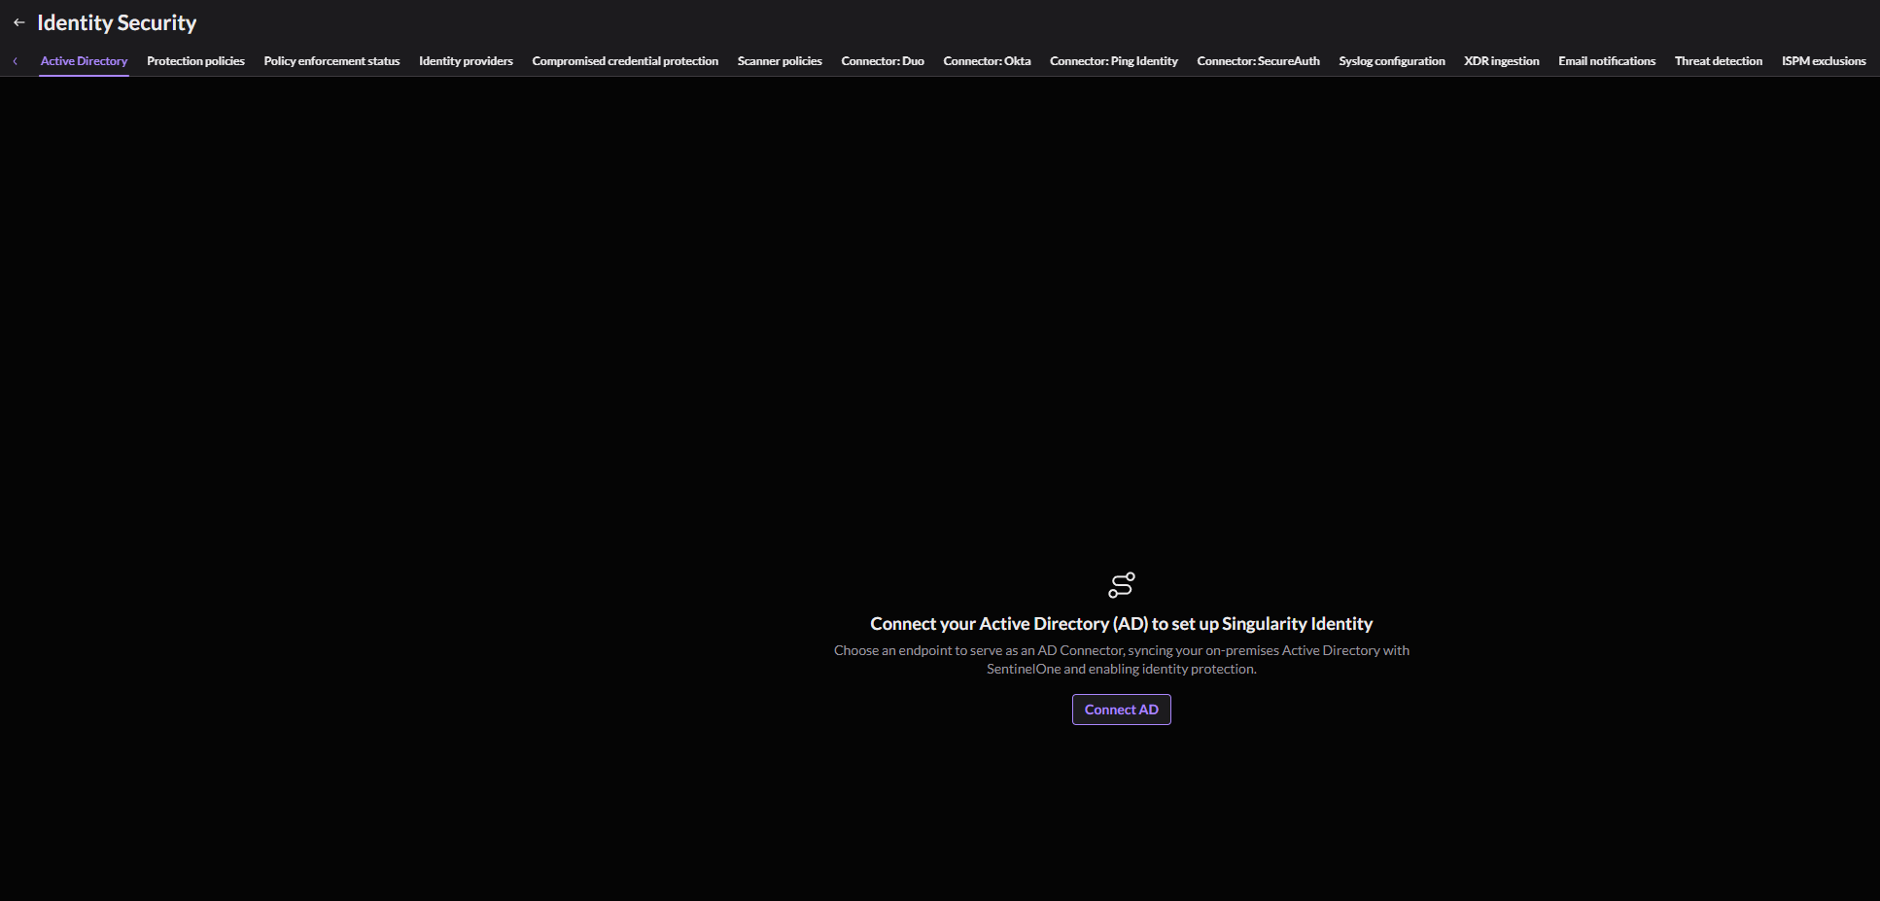Switch to the Protection policies tab
The width and height of the screenshot is (1880, 901).
point(195,61)
